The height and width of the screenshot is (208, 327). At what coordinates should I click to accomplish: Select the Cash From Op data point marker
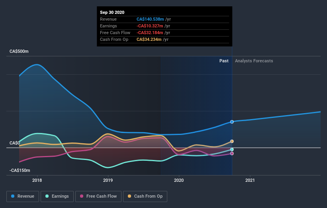pyautogui.click(x=232, y=141)
